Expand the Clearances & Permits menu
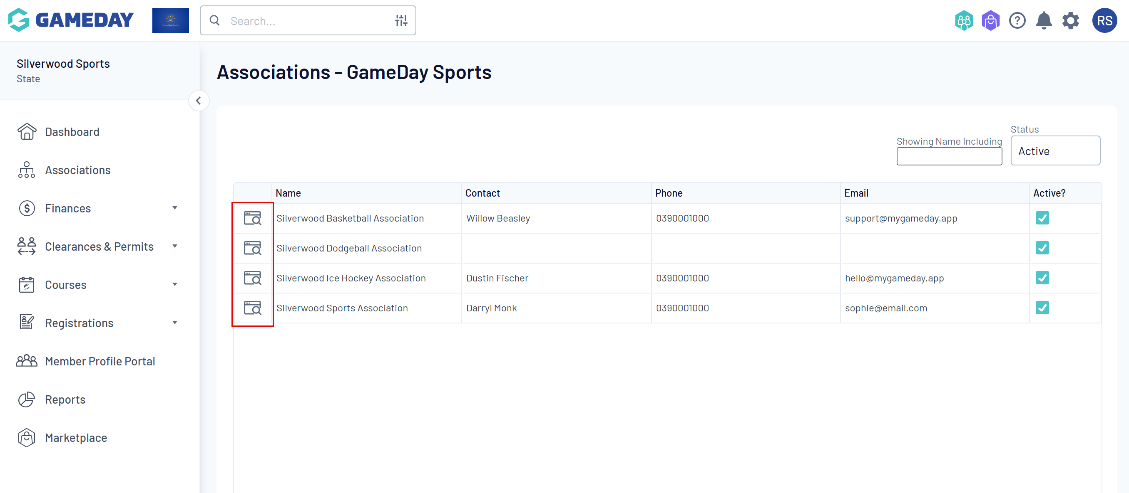This screenshot has width=1129, height=493. coord(99,246)
